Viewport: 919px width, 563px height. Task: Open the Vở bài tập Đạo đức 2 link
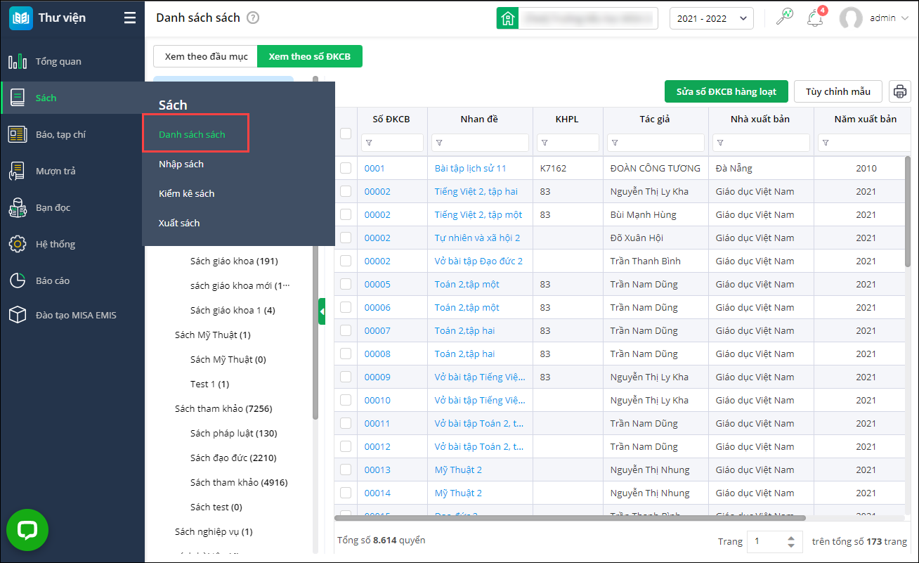point(478,261)
